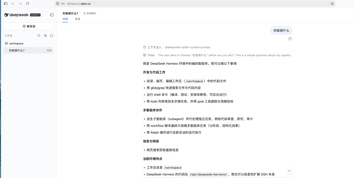Click the 工作区 section label
The image size is (354, 178).
(8, 36)
